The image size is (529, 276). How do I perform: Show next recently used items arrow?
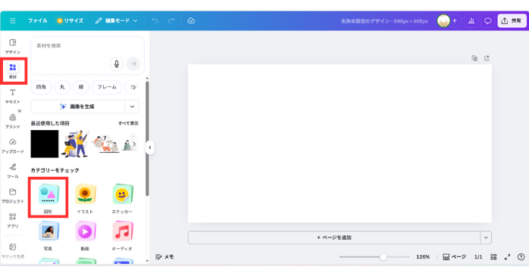134,144
